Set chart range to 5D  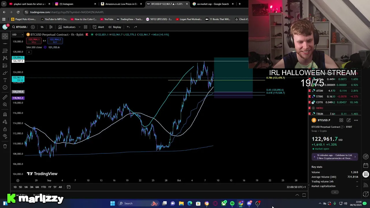tap(20, 187)
